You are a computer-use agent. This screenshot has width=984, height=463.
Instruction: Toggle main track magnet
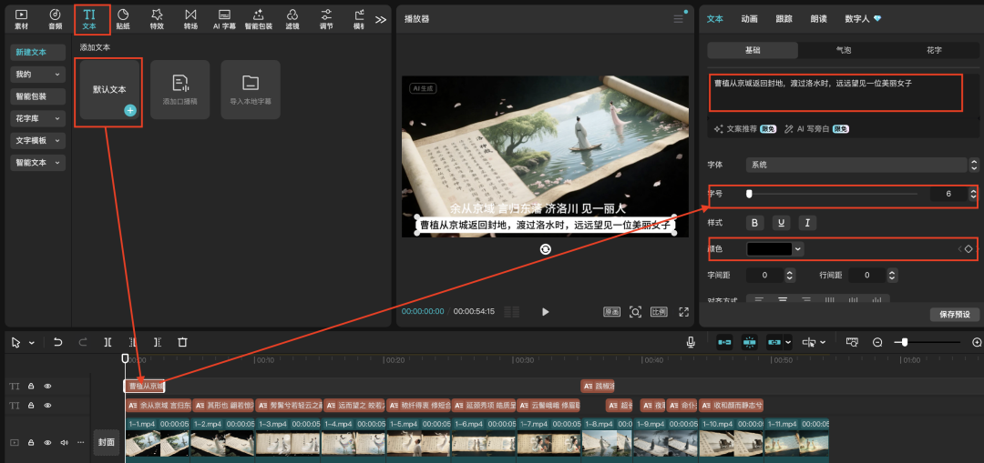(725, 342)
